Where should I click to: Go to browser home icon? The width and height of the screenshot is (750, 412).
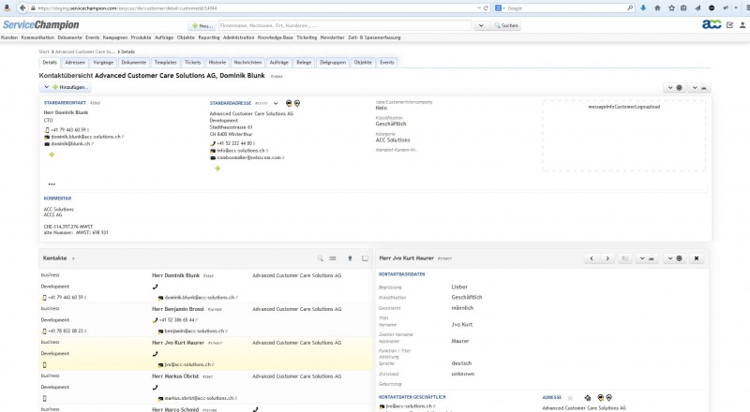tap(657, 8)
